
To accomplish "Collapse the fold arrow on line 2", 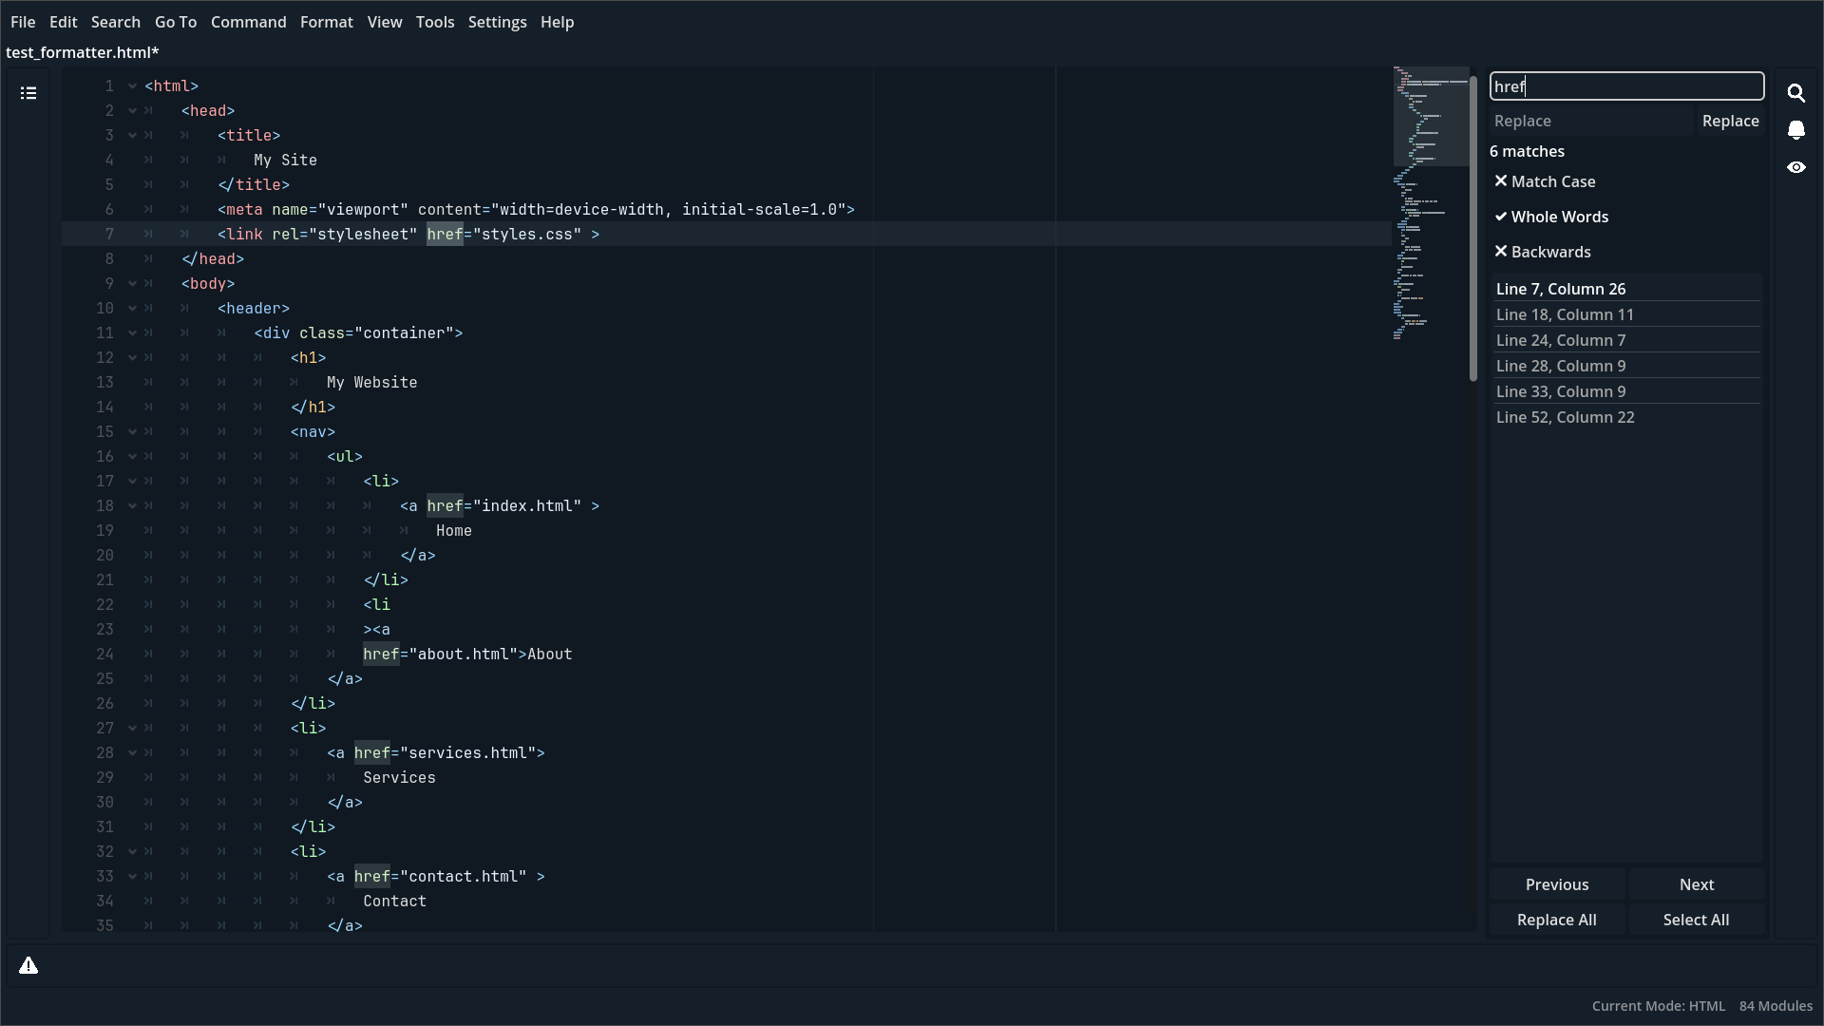I will tap(132, 110).
